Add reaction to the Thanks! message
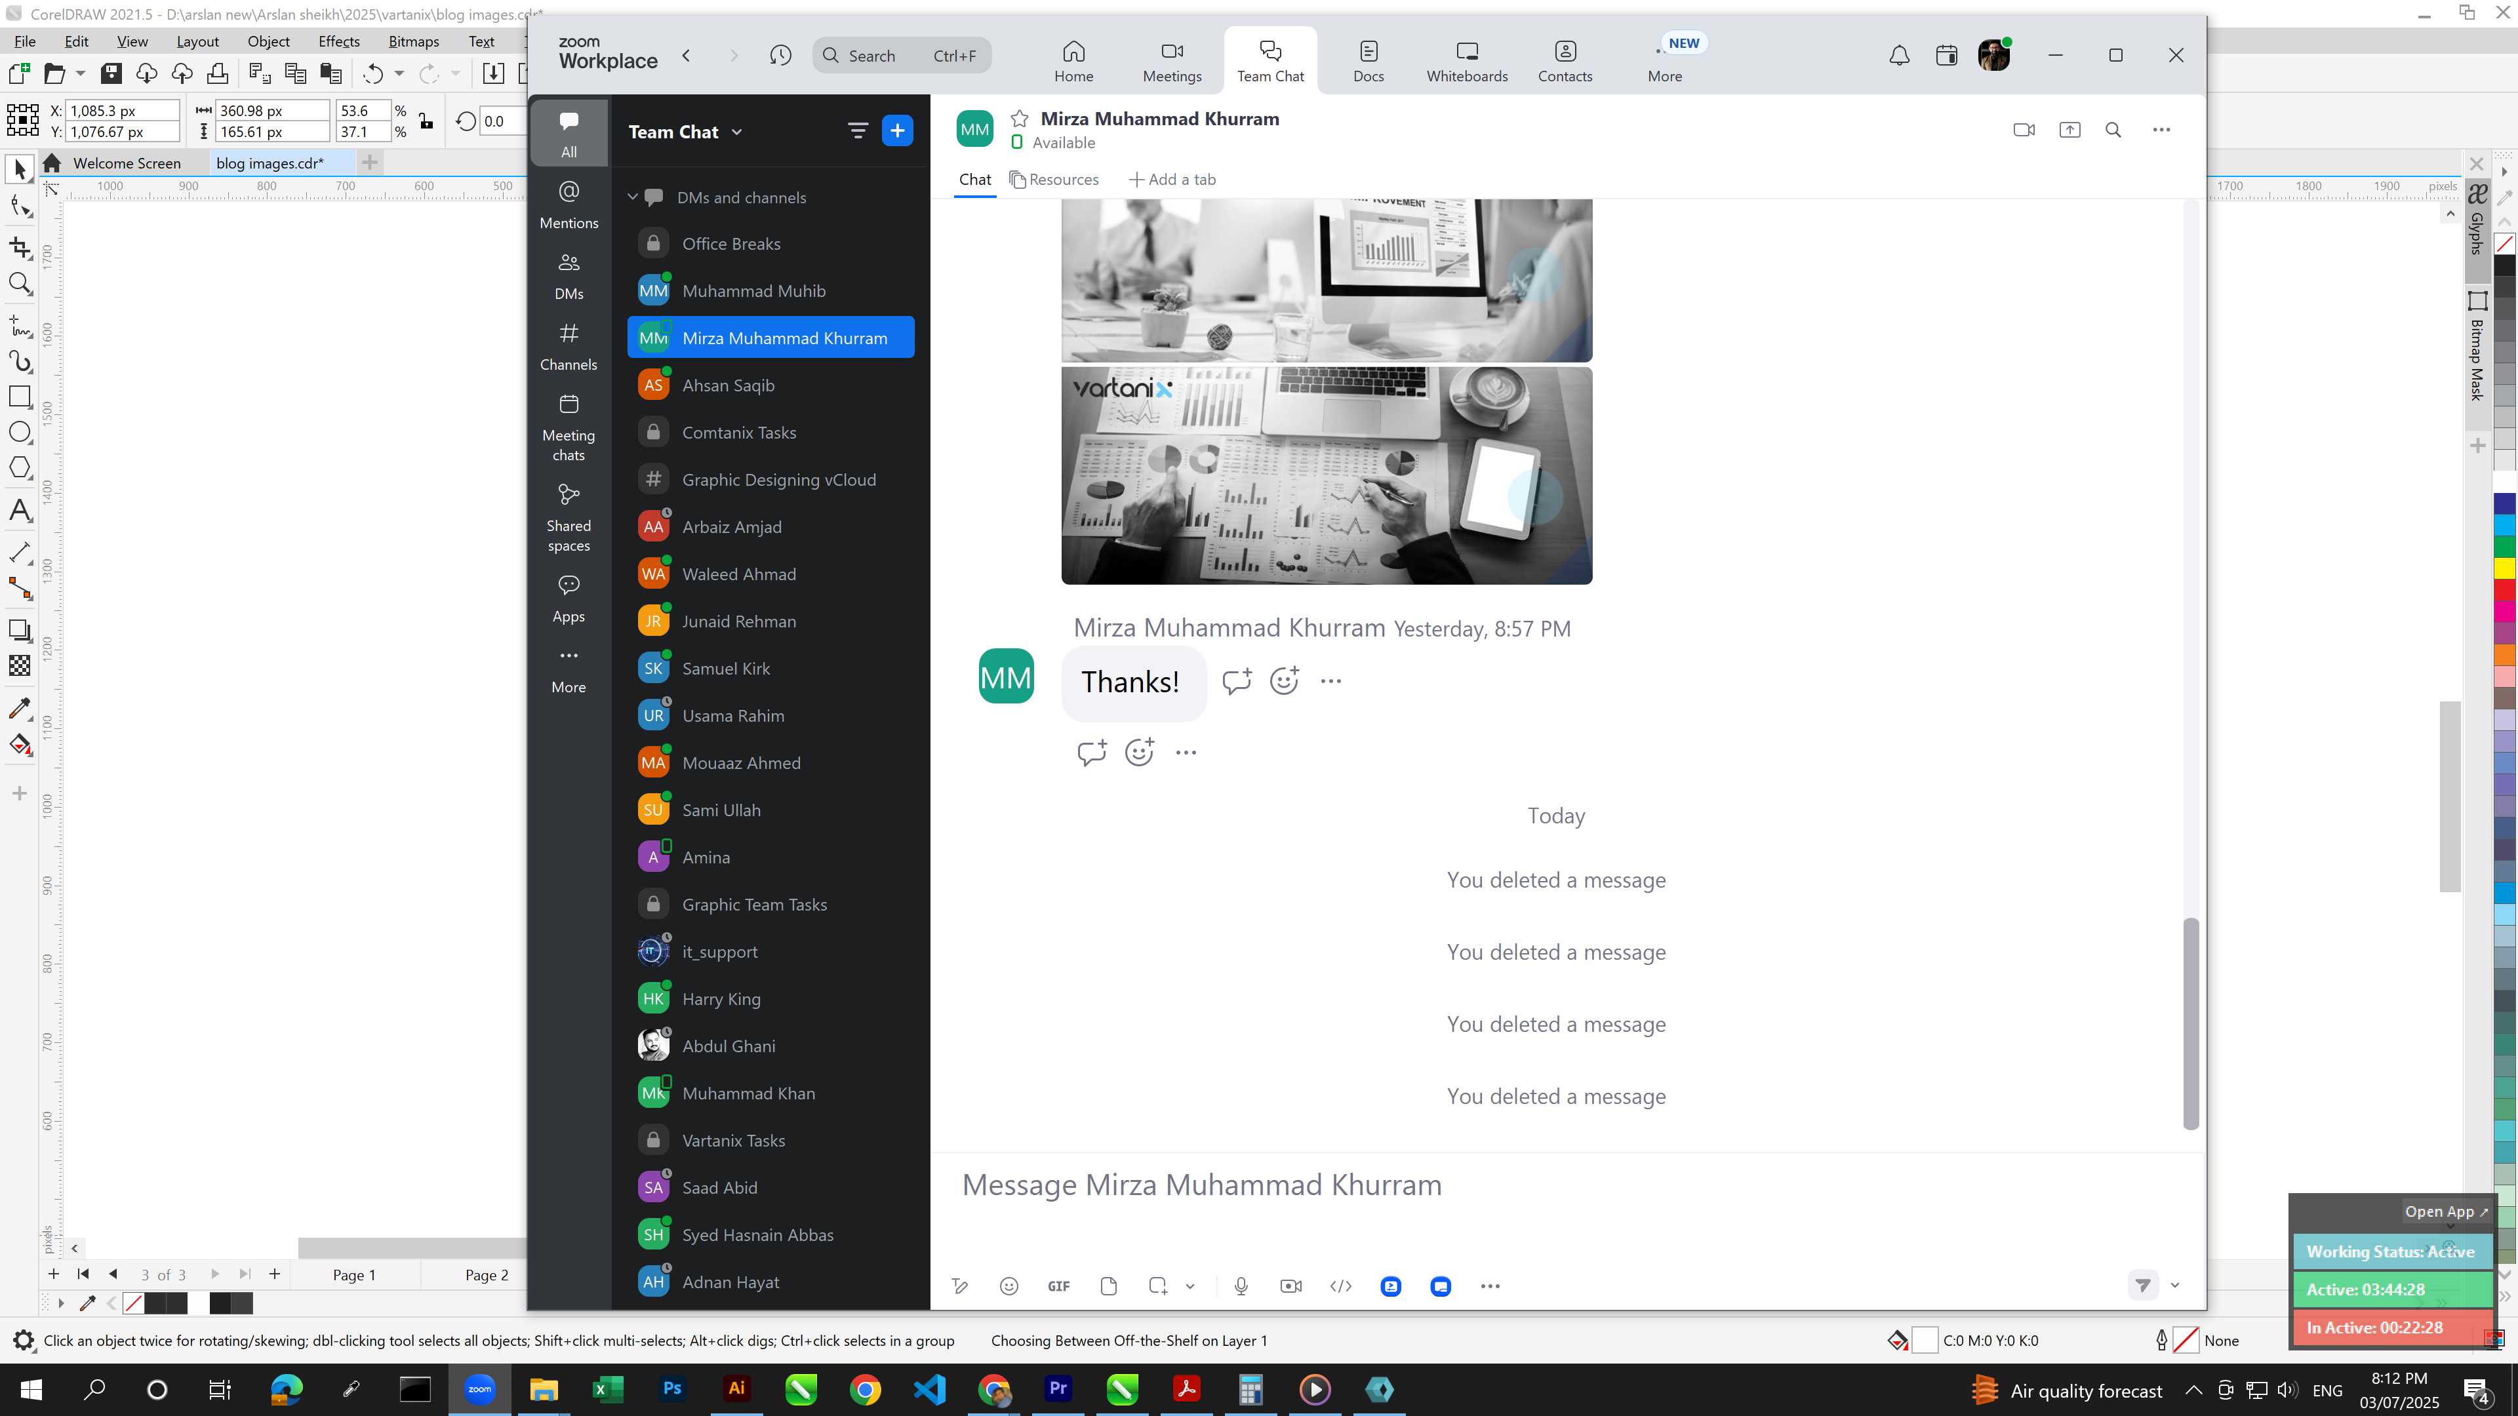This screenshot has height=1416, width=2518. point(1283,681)
